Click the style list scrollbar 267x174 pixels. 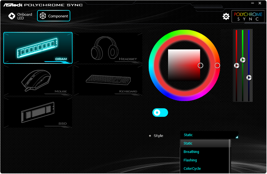point(230,157)
